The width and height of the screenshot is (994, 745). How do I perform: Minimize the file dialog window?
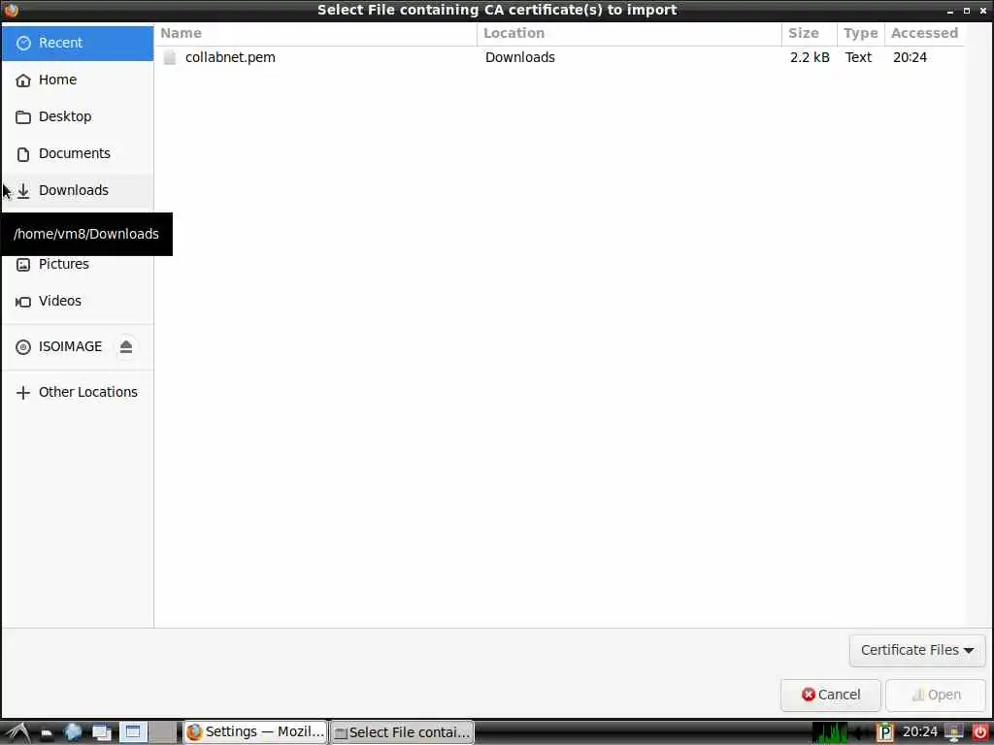pos(949,12)
